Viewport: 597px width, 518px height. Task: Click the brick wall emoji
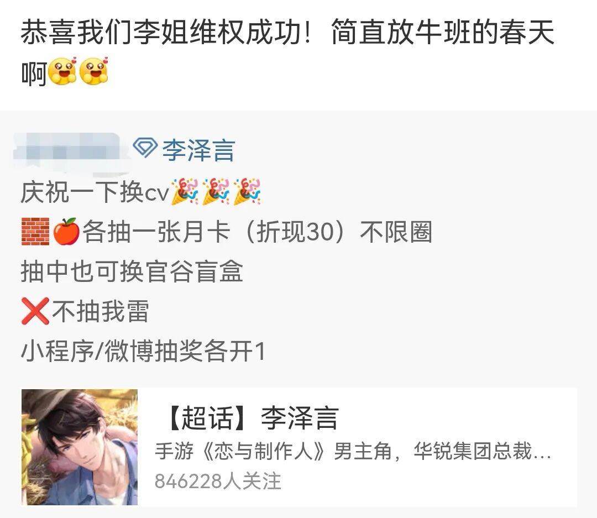pos(35,232)
